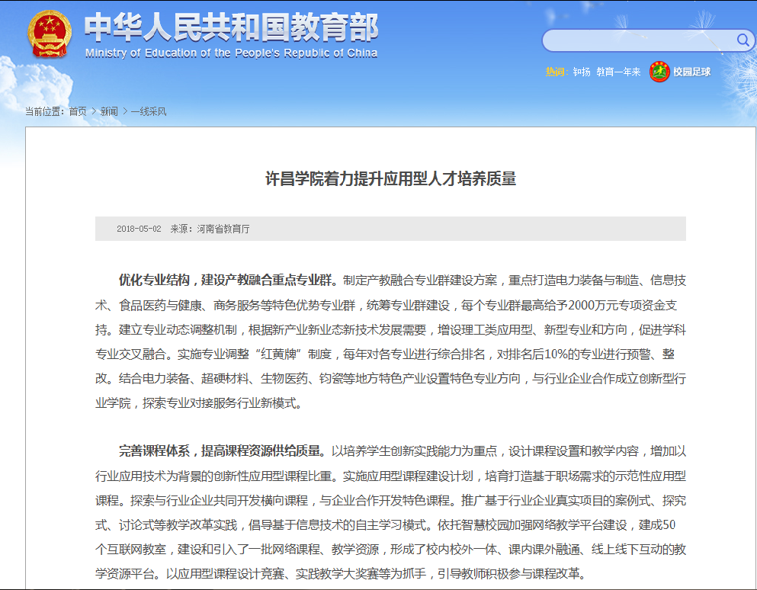Viewport: 757px width, 590px height.
Task: Click the 中华人民共和国教育部 site title
Action: 231,28
